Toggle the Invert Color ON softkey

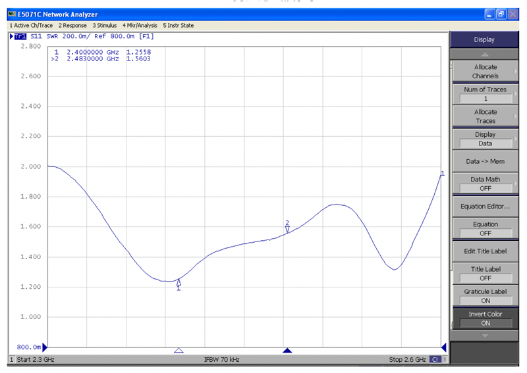point(485,318)
